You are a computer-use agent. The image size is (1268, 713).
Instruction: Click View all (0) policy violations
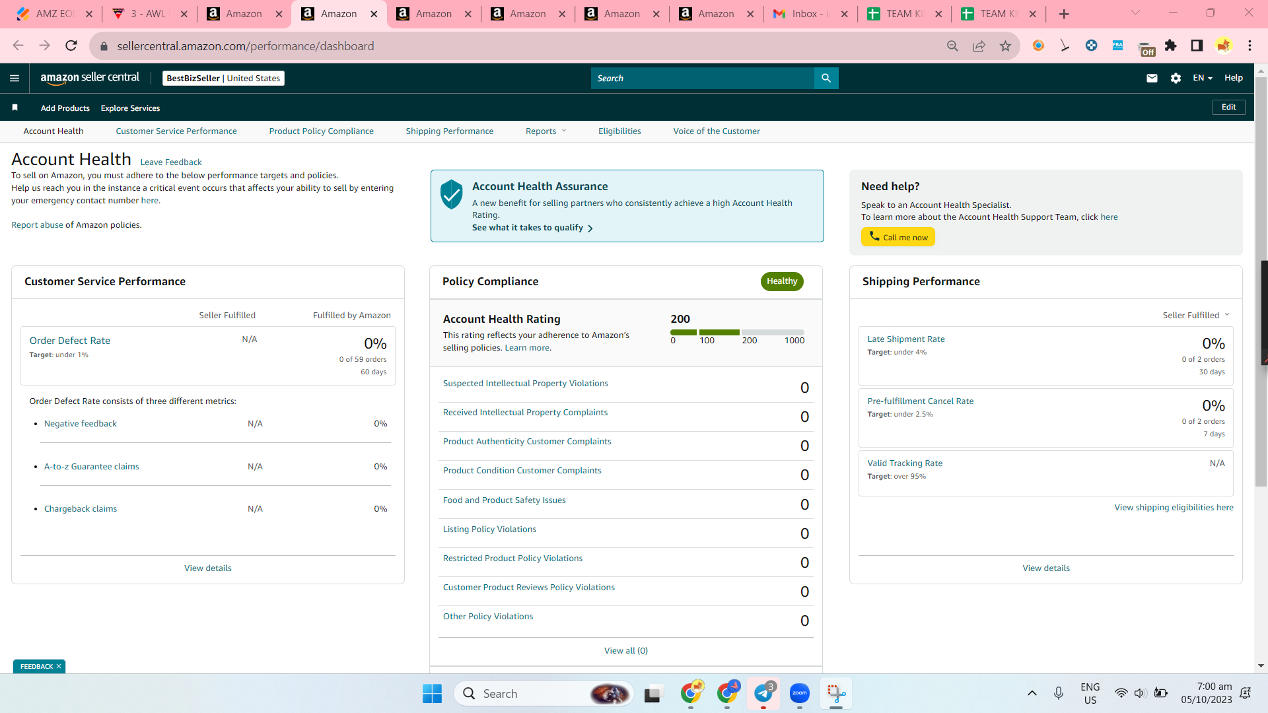(626, 650)
